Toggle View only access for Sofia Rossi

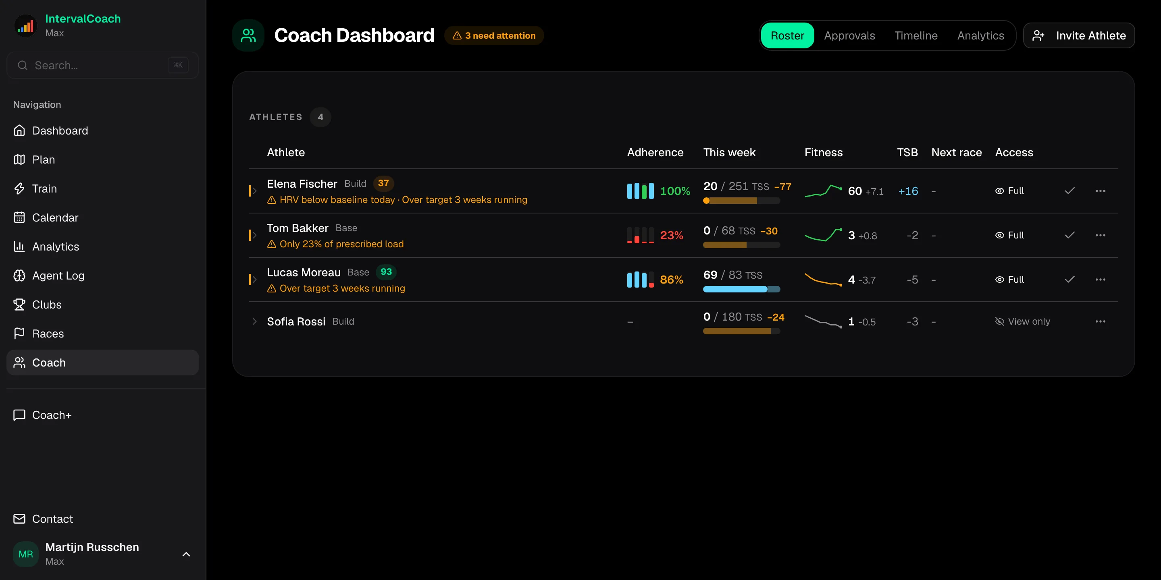(x=1022, y=321)
